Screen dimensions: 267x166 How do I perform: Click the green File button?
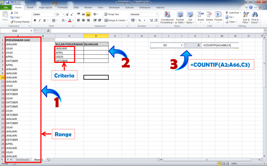(x=7, y=7)
